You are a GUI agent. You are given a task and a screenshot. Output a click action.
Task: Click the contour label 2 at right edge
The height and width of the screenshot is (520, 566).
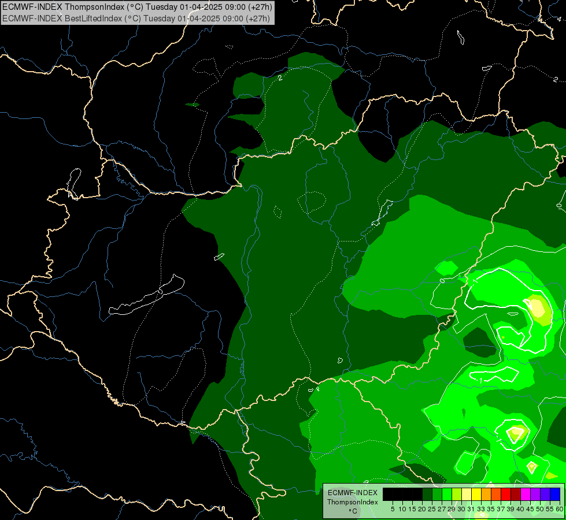point(556,79)
